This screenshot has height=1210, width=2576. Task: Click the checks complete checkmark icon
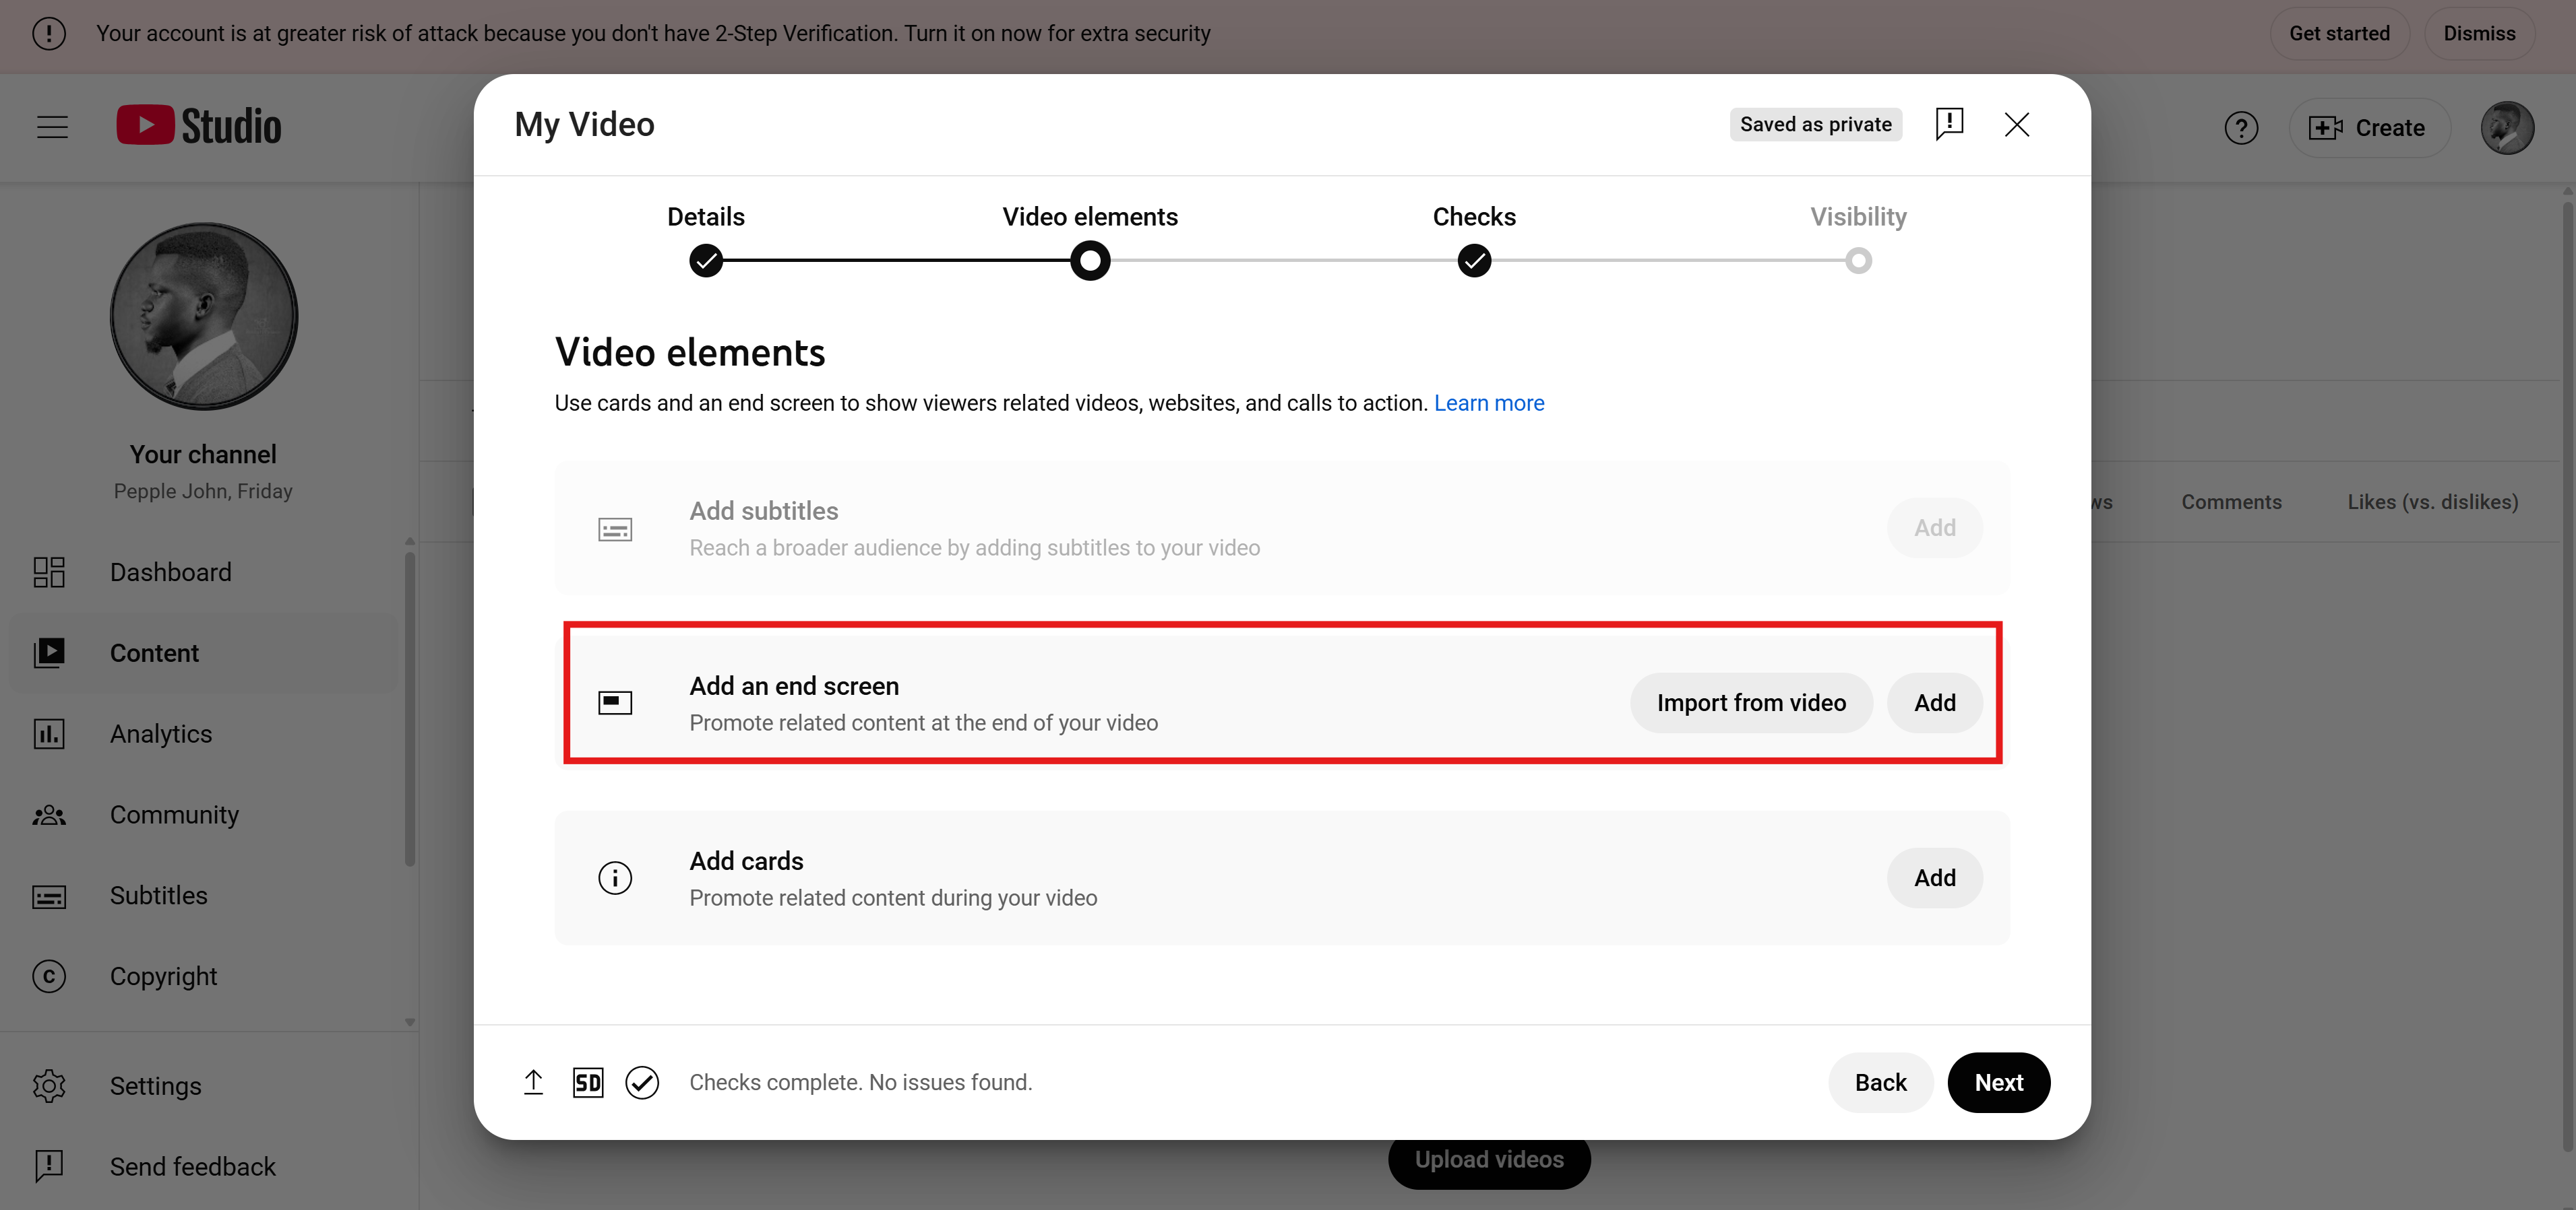(x=642, y=1082)
